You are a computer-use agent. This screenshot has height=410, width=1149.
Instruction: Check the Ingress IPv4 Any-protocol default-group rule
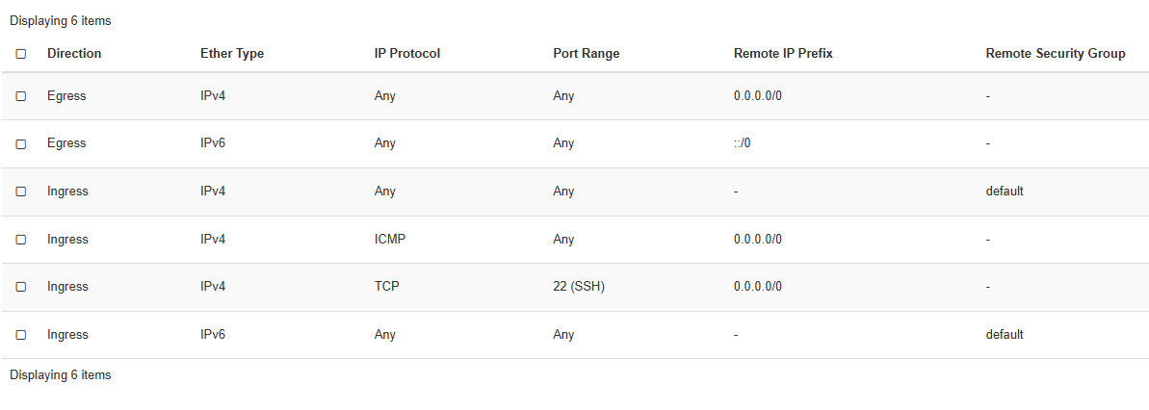21,192
